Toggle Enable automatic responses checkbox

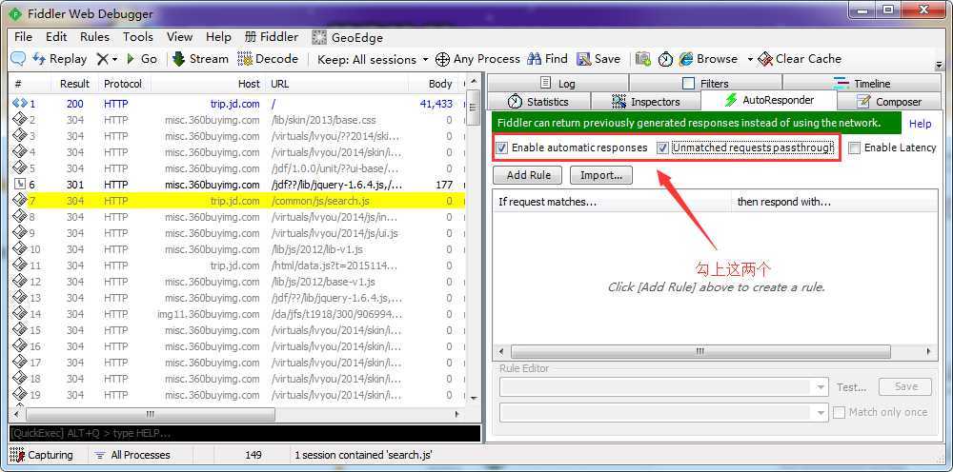click(x=502, y=148)
